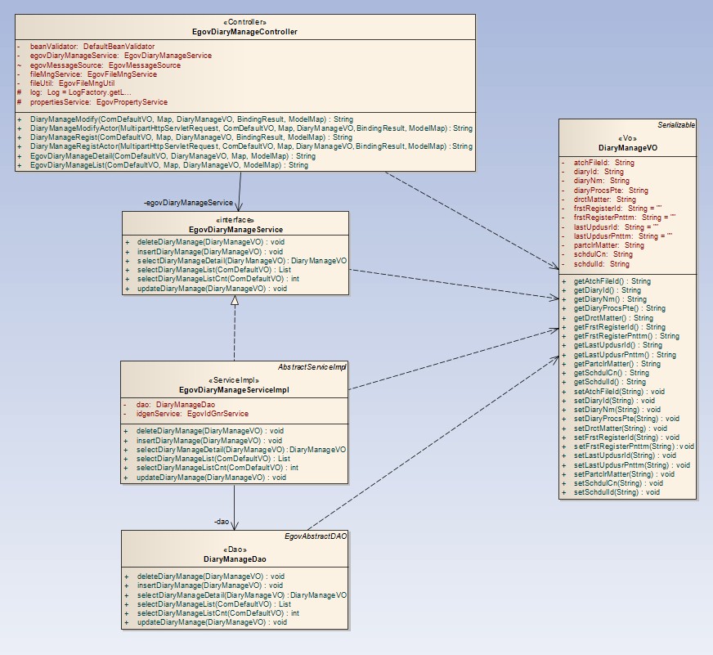Click the -dao association label
The height and width of the screenshot is (655, 713).
(x=221, y=521)
